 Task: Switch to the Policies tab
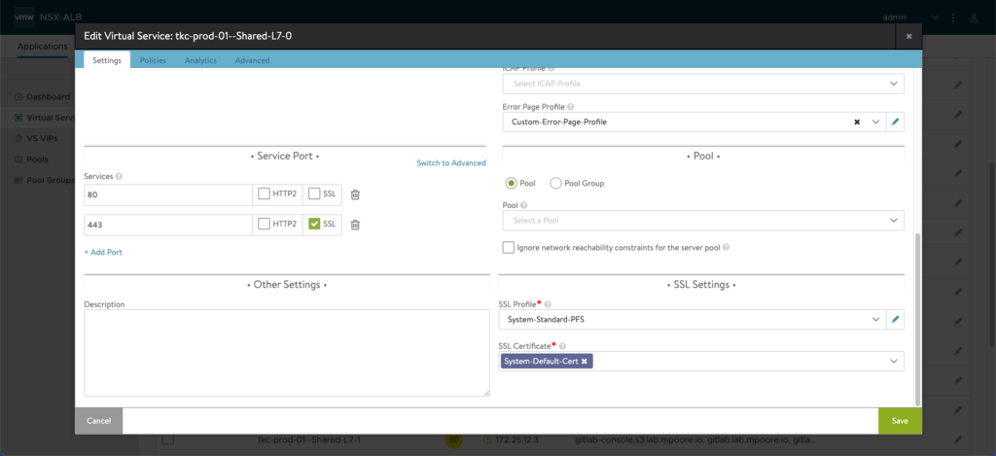(153, 60)
